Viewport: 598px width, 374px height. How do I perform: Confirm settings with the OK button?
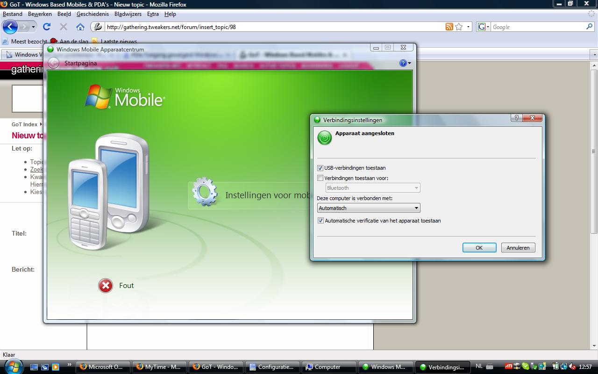point(479,248)
